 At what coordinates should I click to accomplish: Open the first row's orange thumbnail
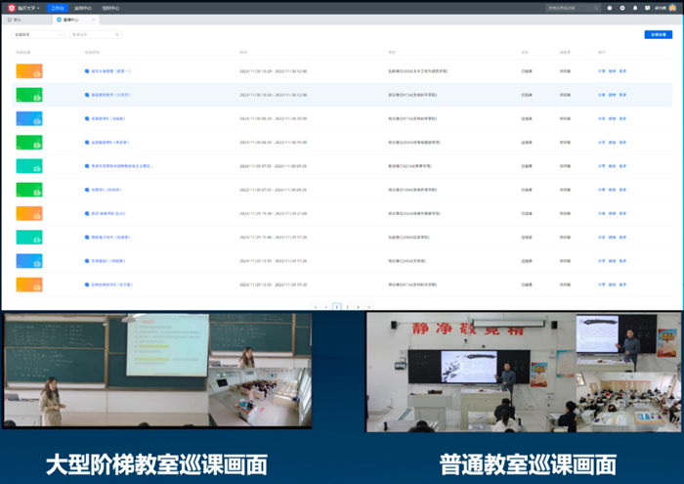tap(29, 71)
